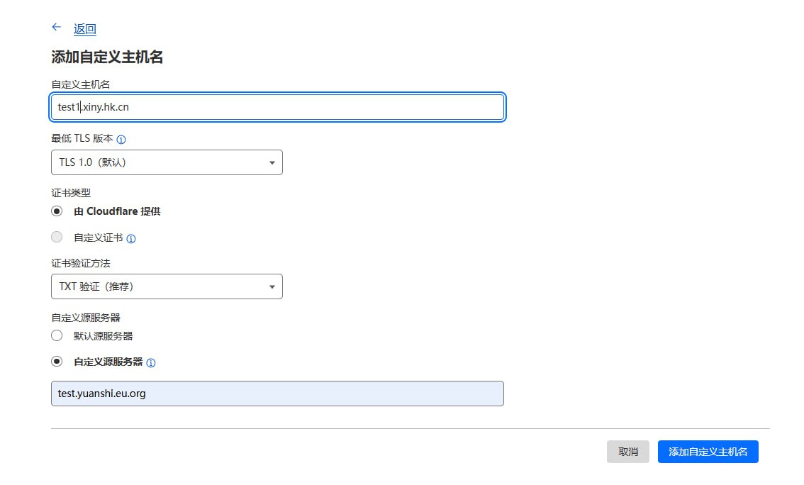Screen dimensions: 804x485
Task: Click the test.yuanshi.eu.org origin server field
Action: 277,394
